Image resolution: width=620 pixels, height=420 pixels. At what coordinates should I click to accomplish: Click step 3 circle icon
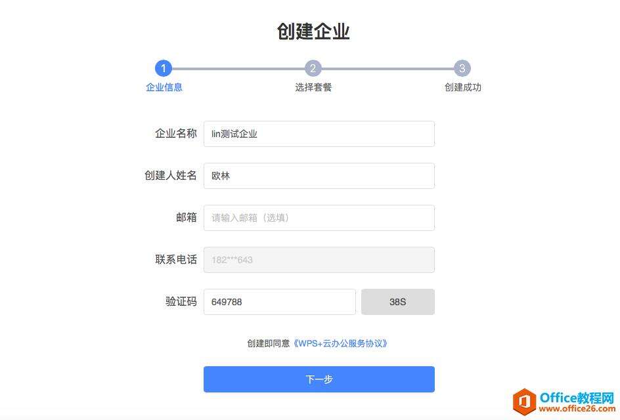click(x=462, y=68)
